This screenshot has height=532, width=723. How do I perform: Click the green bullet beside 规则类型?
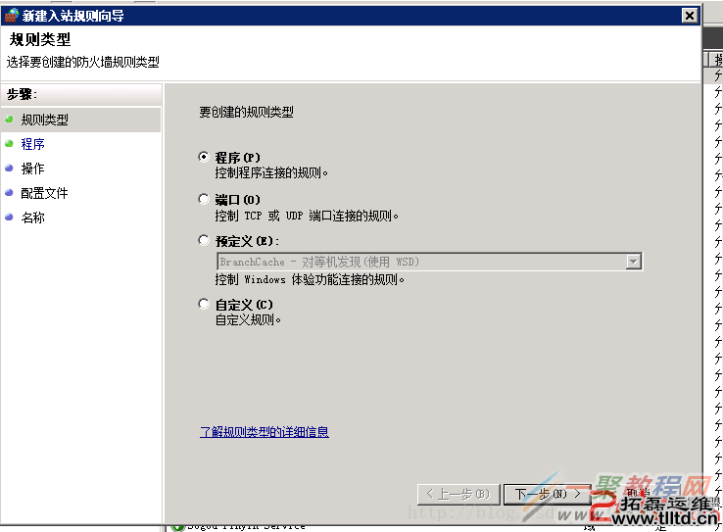pos(10,120)
